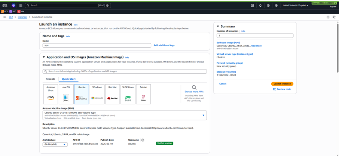
Task: Click Virtual server type (instance type) link
Action: click(x=235, y=54)
